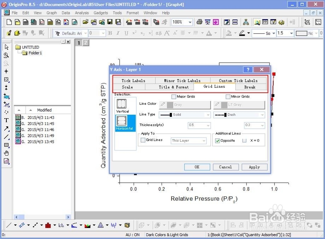Screen dimensions: 325x239
Task: Select the Pan hand tool
Action: click(x=6, y=153)
